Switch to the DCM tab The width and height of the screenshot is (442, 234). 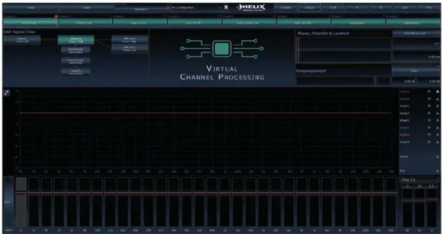tap(333, 7)
